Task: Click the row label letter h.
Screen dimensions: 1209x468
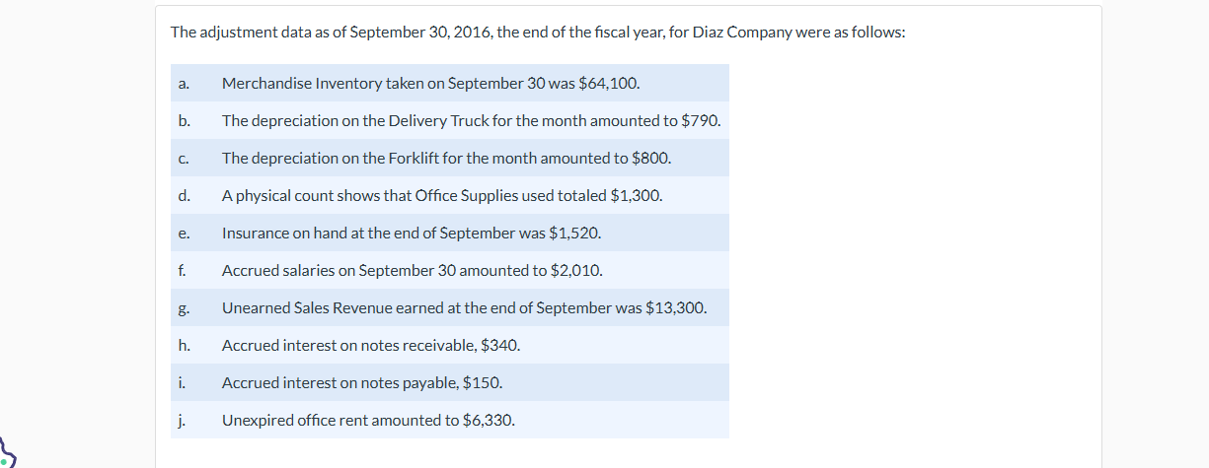Action: (x=184, y=345)
